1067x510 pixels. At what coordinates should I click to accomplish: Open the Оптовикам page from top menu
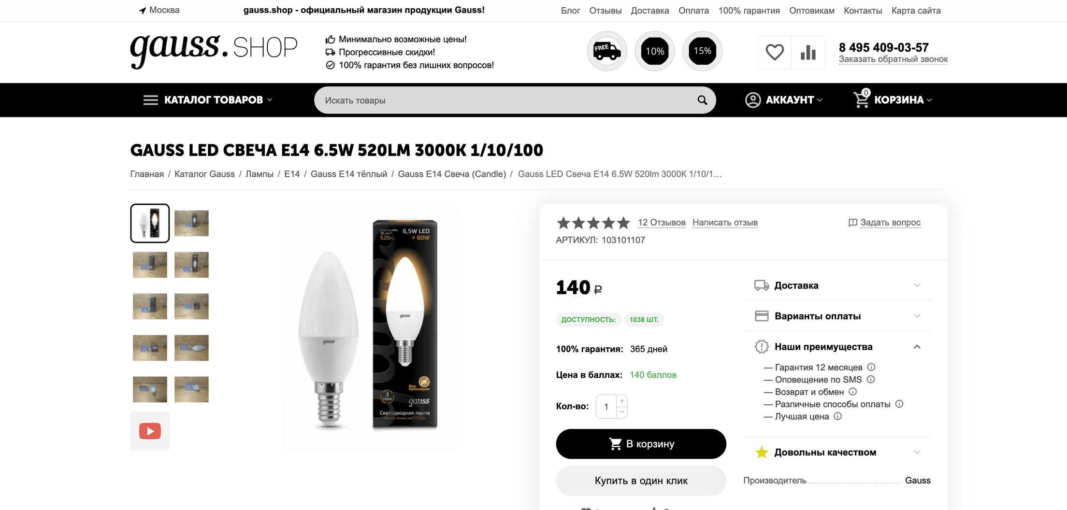(x=811, y=11)
